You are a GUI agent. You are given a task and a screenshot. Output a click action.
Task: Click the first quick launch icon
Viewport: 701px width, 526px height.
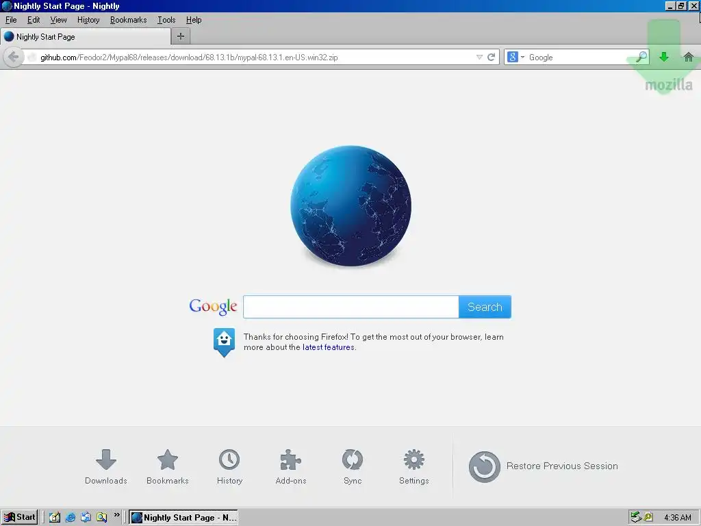pos(55,517)
